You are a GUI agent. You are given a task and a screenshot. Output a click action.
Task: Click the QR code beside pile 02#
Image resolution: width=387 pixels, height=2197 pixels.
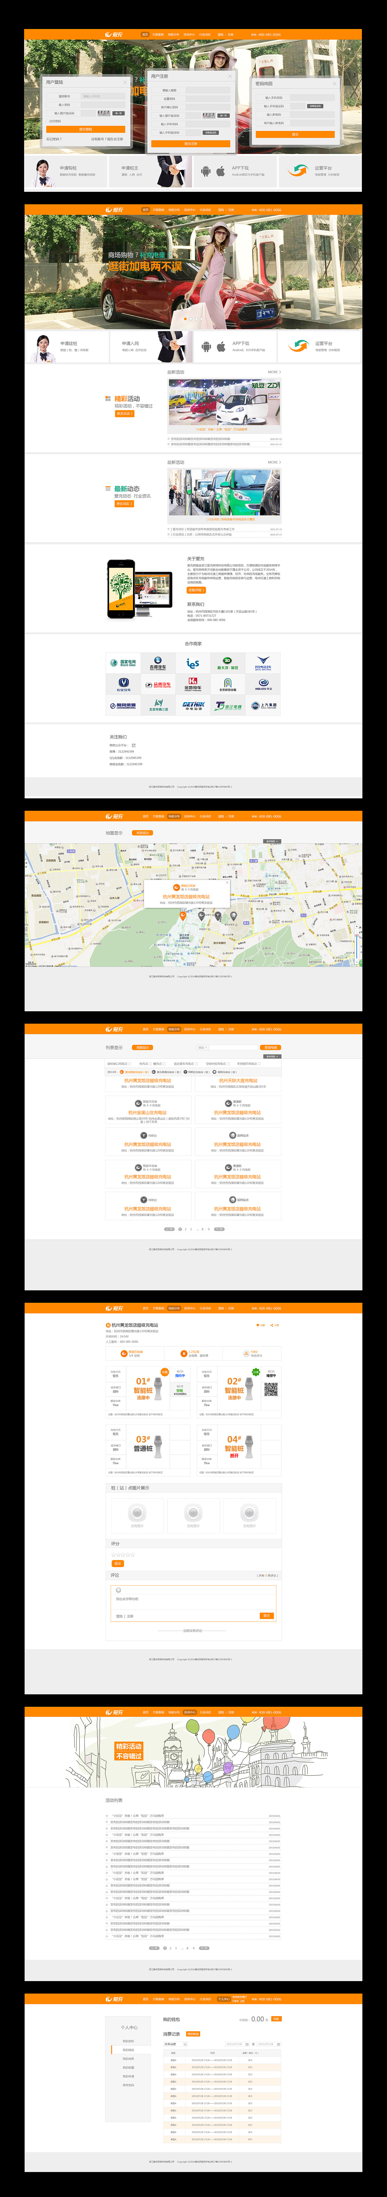pyautogui.click(x=271, y=1389)
